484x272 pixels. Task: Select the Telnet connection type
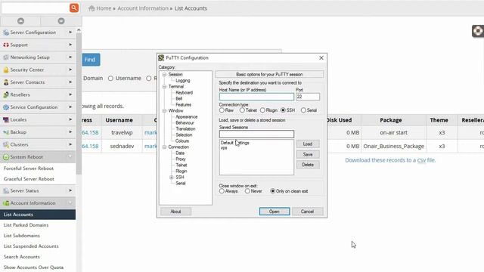pos(242,110)
